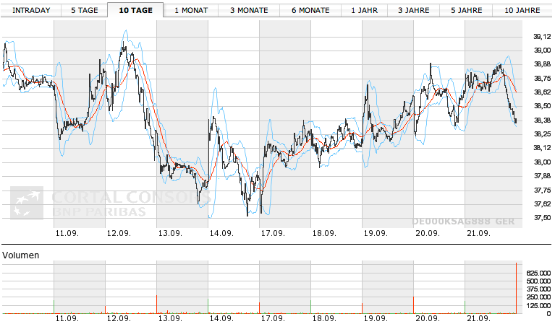Click the 625.000 volume axis label
This screenshot has height=324, width=555.
[538, 273]
